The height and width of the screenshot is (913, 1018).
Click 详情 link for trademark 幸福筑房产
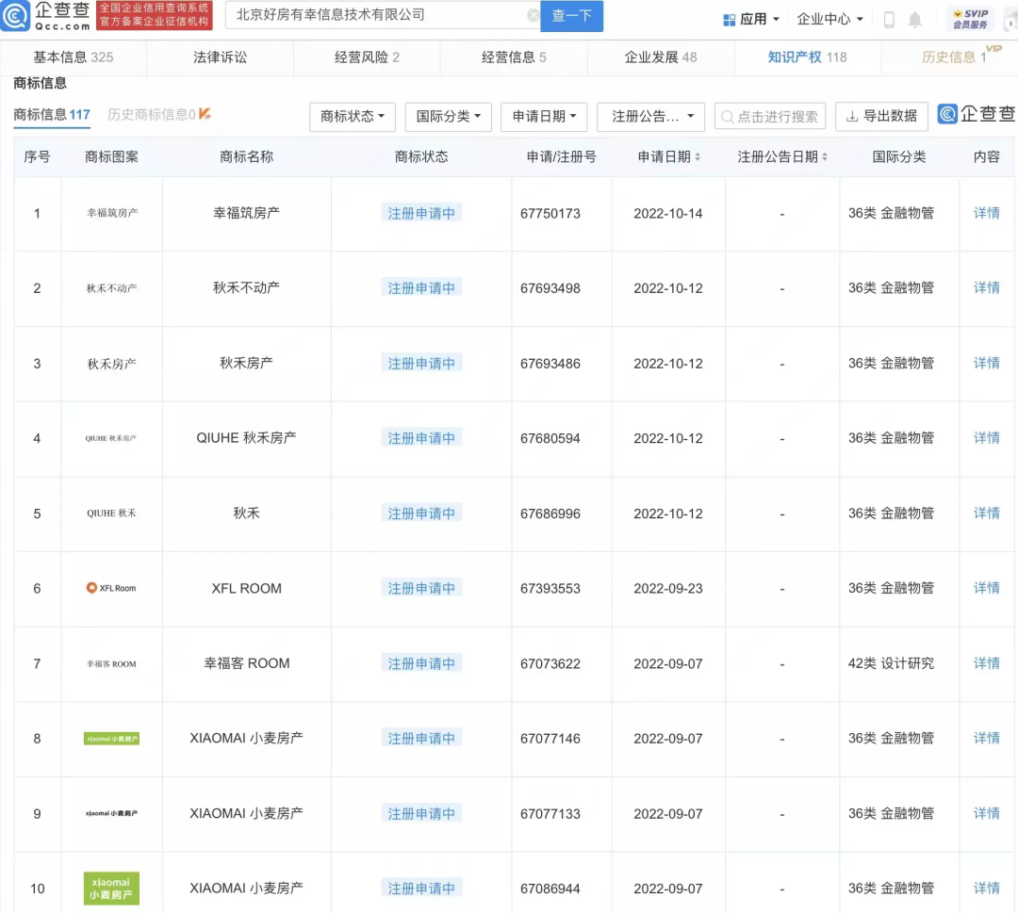986,213
